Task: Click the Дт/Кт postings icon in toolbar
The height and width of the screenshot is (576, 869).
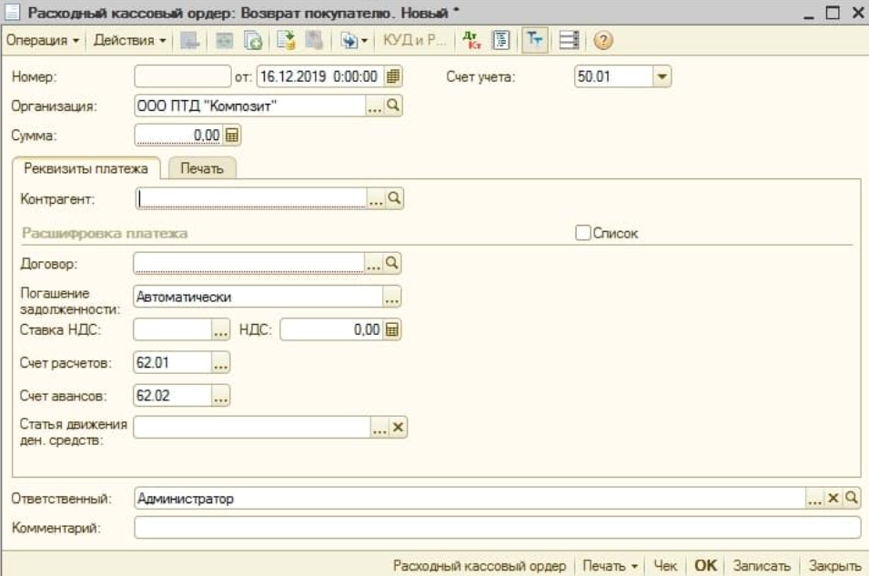Action: pyautogui.click(x=470, y=42)
